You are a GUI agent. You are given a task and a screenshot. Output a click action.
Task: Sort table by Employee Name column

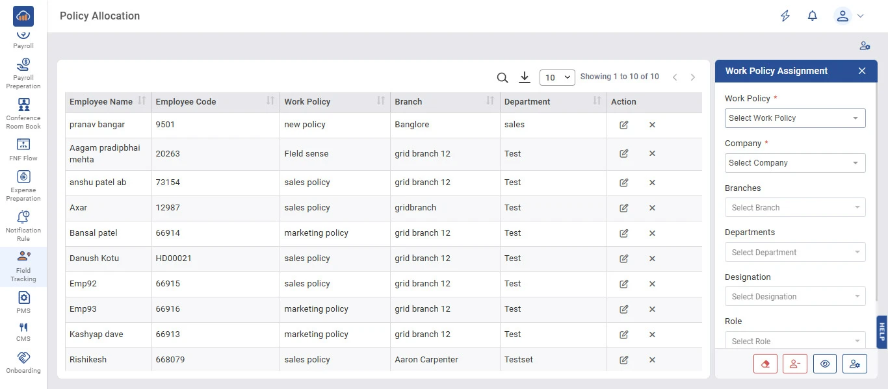coord(142,101)
